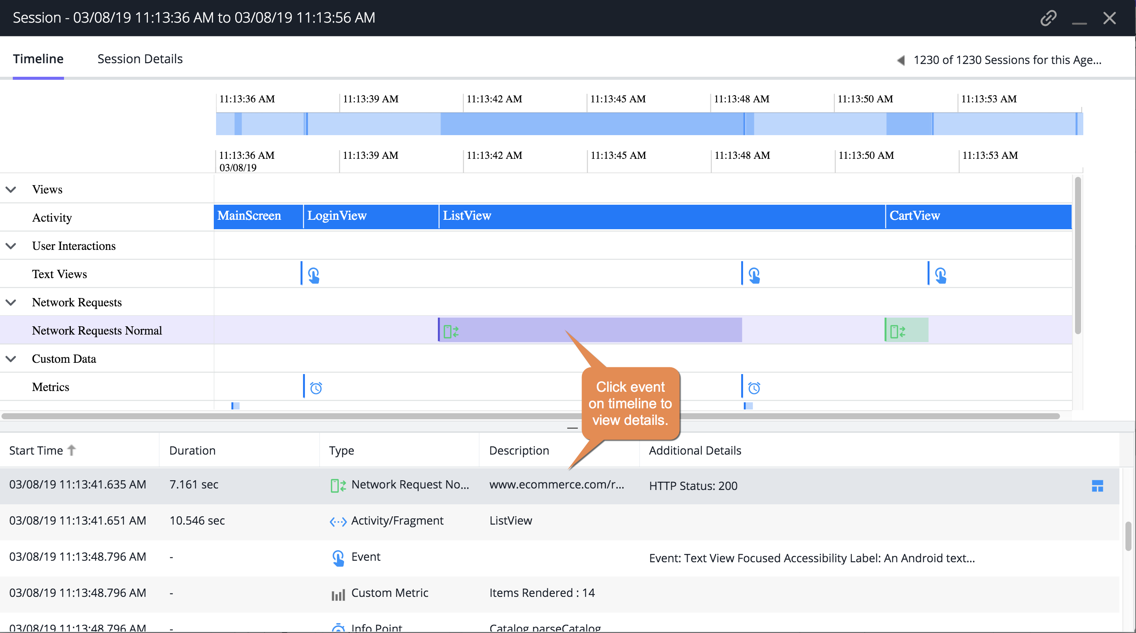Click the second Metrics clock icon
The width and height of the screenshot is (1136, 633).
point(754,388)
